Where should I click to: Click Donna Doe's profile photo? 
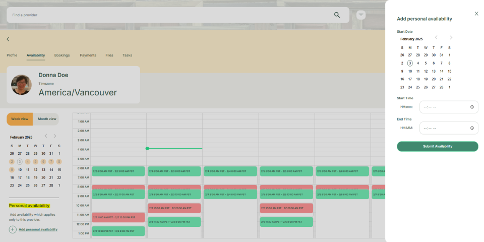pos(22,85)
